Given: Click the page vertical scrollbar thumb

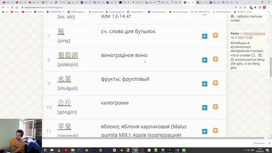Looking at the screenshot, I should pyautogui.click(x=271, y=67).
